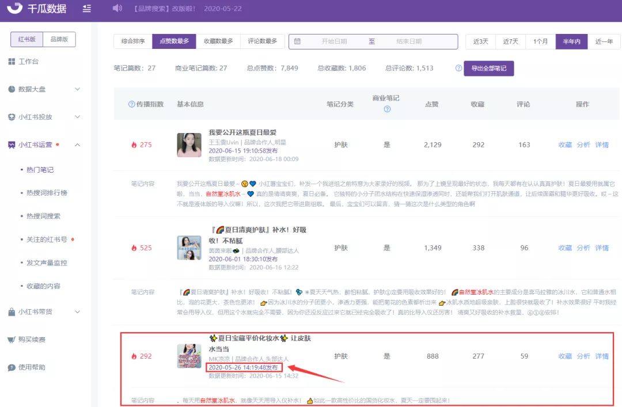Click the 数据大盘 globe icon in sidebar
The height and width of the screenshot is (407, 622).
coord(10,90)
